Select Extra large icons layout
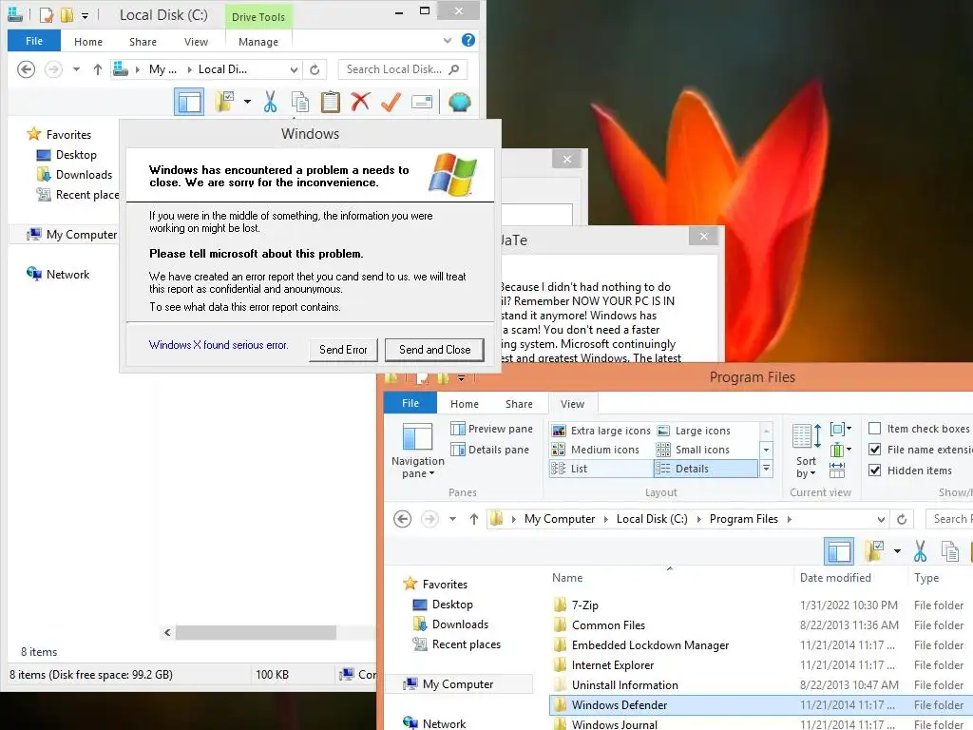Screen dimensions: 973x730 pyautogui.click(x=601, y=431)
